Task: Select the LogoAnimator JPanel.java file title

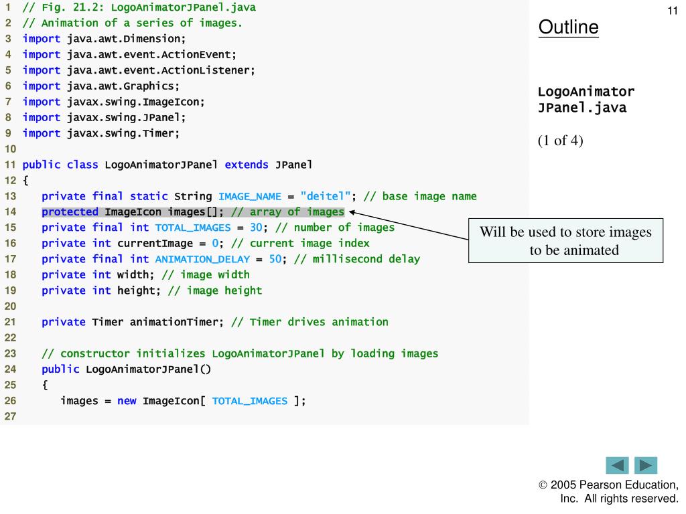Action: 586,100
